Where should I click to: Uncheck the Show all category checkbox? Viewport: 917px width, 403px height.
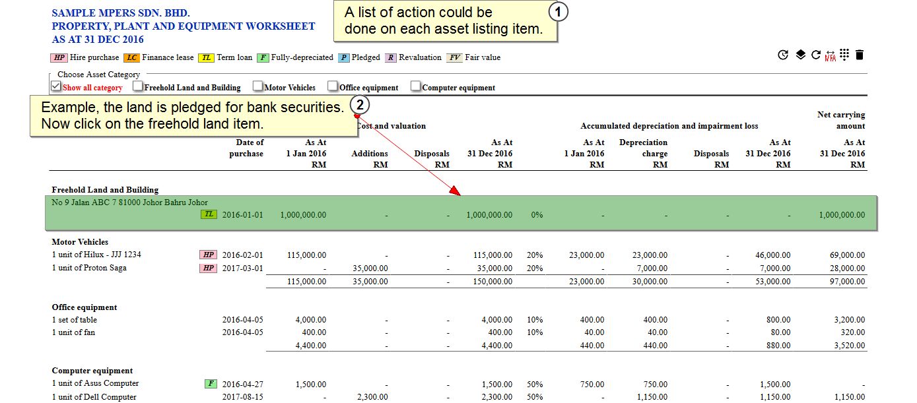click(x=56, y=86)
